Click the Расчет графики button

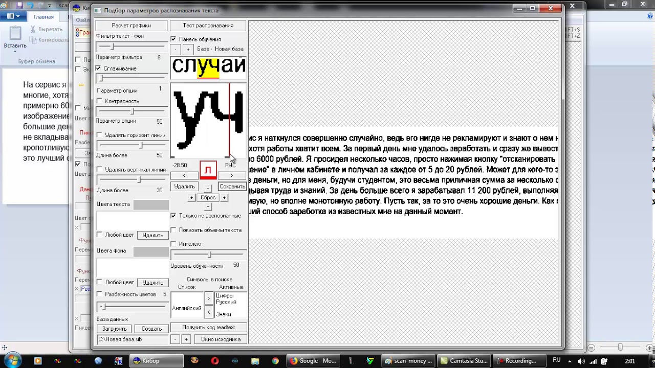(x=131, y=26)
